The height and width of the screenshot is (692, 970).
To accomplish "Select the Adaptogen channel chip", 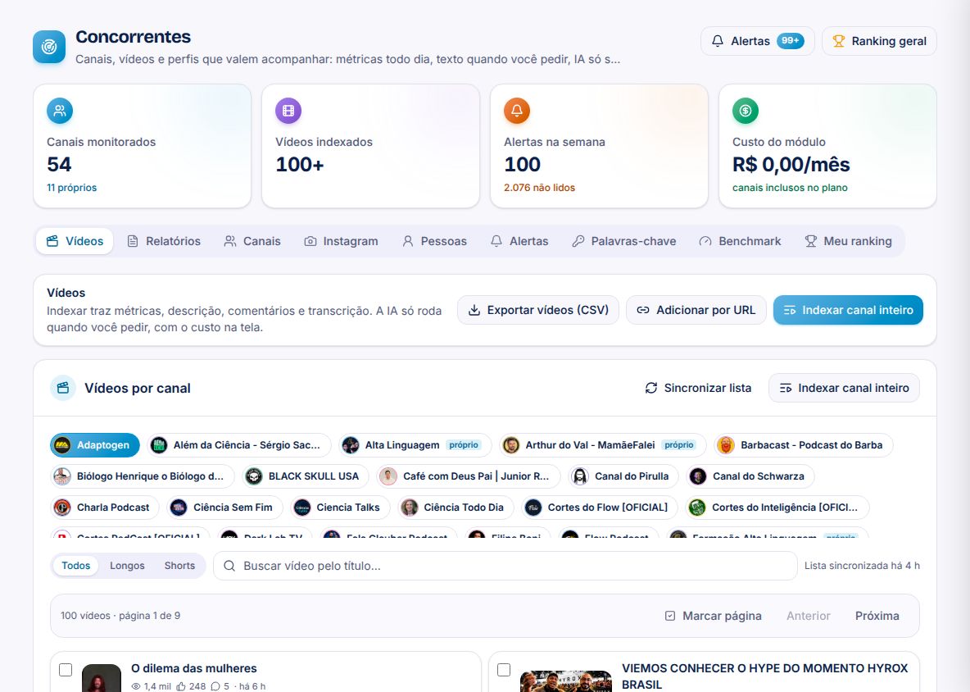I will tap(95, 445).
